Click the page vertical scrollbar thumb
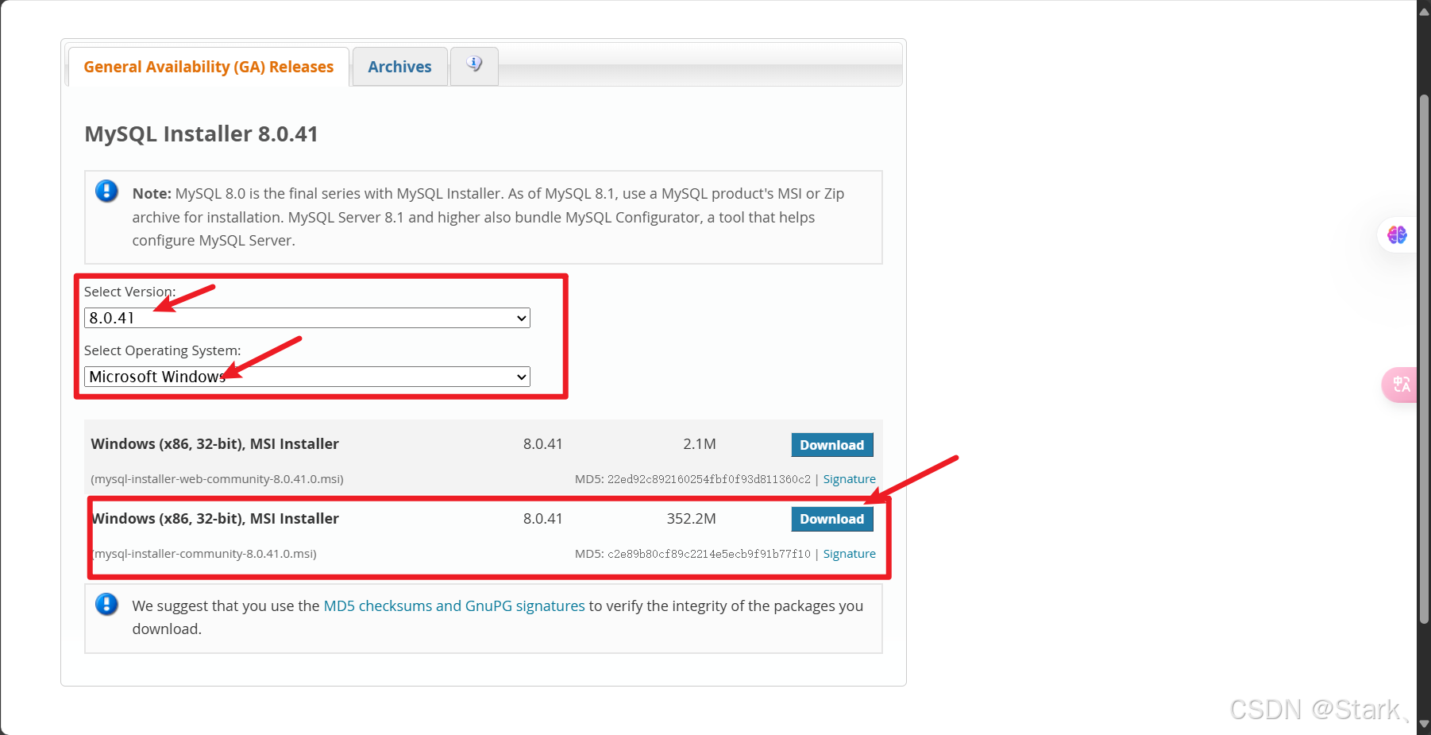 1424,358
